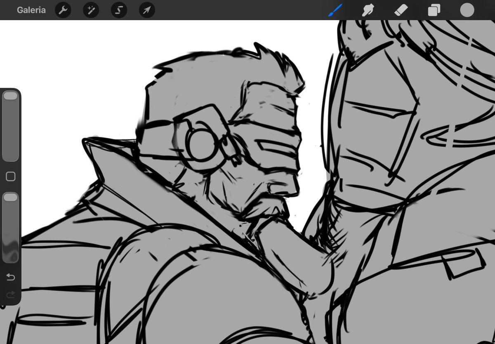Image resolution: width=495 pixels, height=344 pixels.
Task: Select the Smudge tool
Action: [x=368, y=10]
